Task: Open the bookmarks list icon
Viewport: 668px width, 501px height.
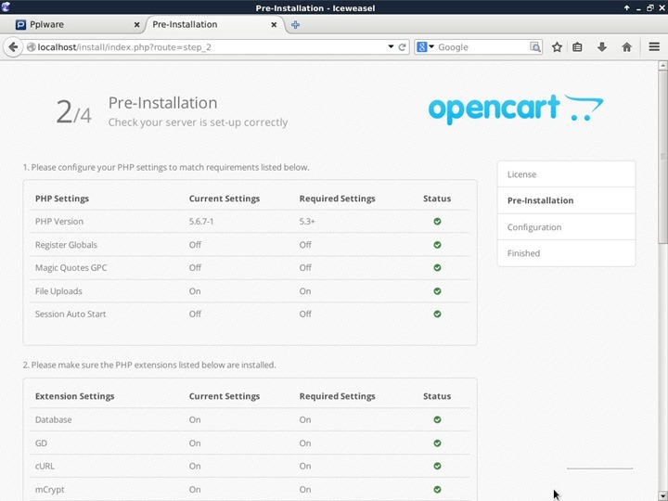Action: click(577, 47)
